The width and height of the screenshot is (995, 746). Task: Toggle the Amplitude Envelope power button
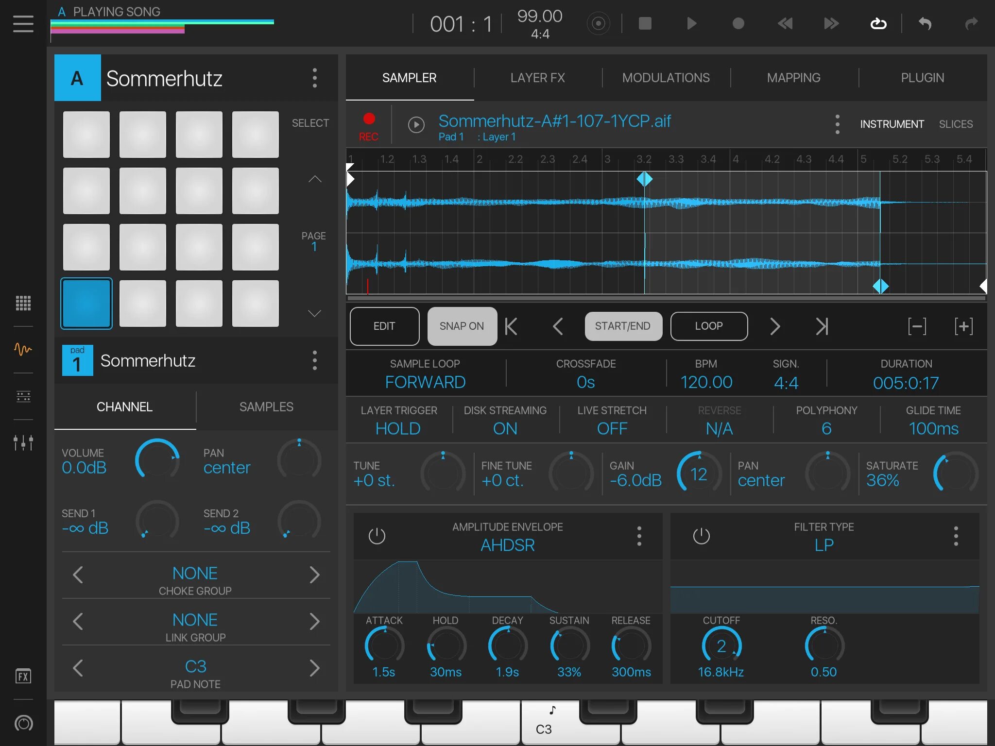coord(377,536)
